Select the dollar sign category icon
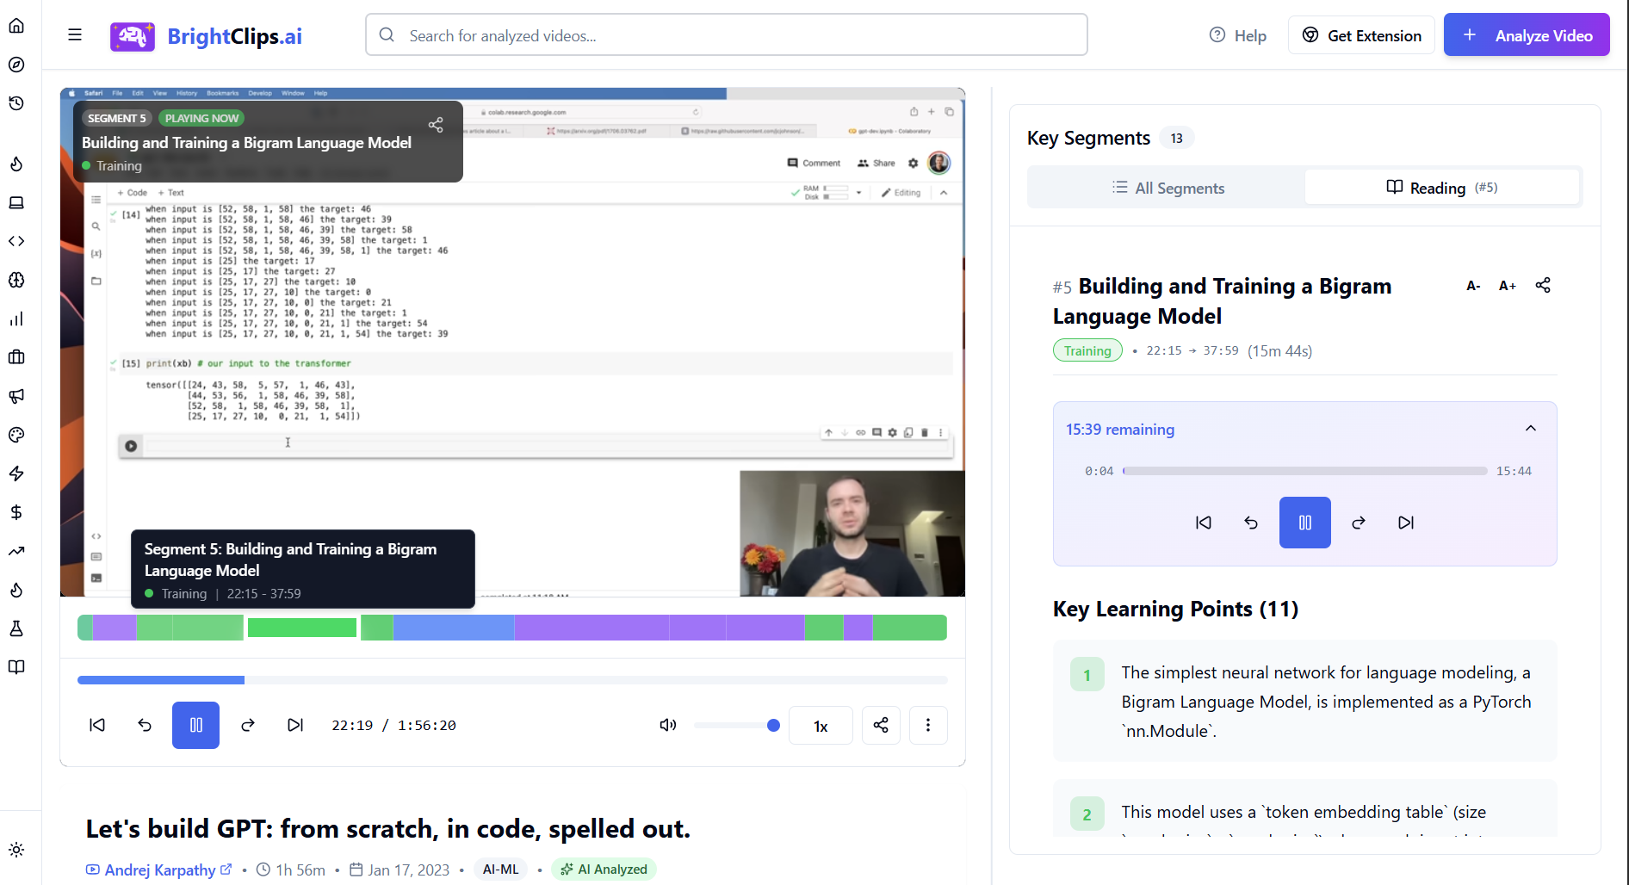The width and height of the screenshot is (1629, 885). tap(16, 512)
